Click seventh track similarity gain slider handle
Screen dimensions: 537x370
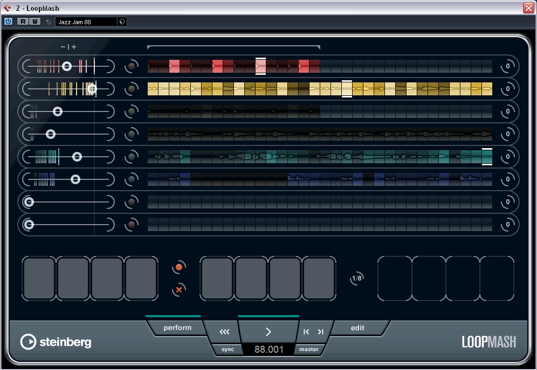[29, 202]
